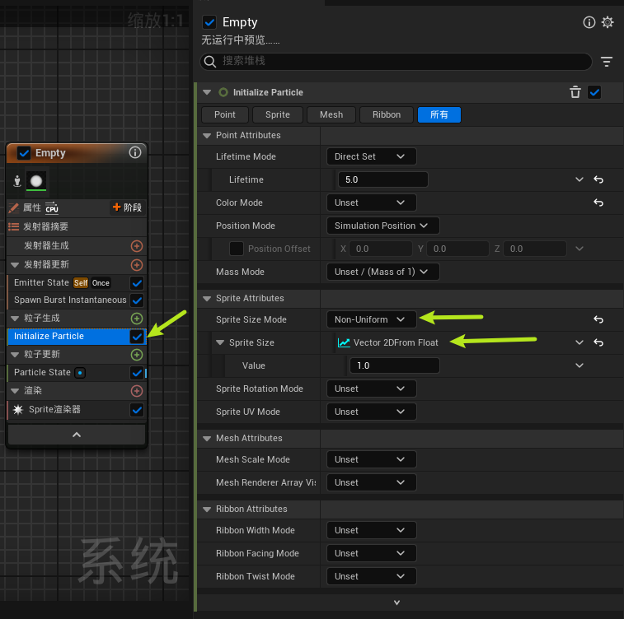
Task: Open Color Mode dropdown
Action: coord(371,202)
